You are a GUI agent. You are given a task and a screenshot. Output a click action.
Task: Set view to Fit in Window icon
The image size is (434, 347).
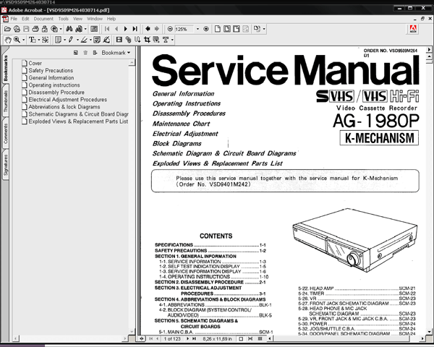[227, 29]
